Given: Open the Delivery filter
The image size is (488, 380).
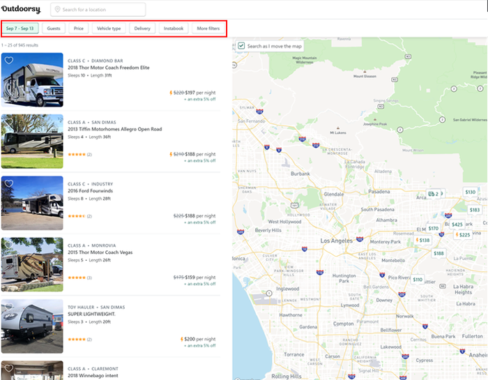Looking at the screenshot, I should (142, 29).
